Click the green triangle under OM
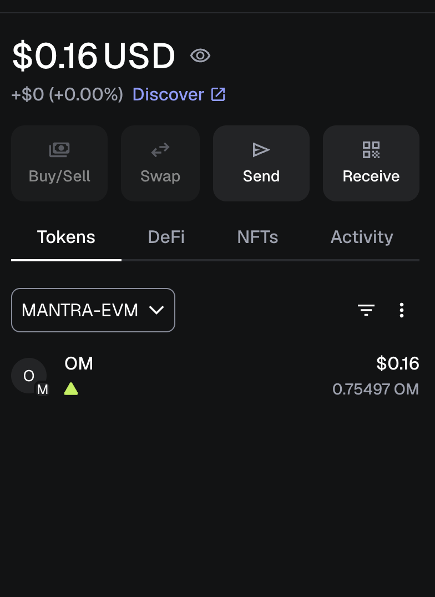 [71, 389]
